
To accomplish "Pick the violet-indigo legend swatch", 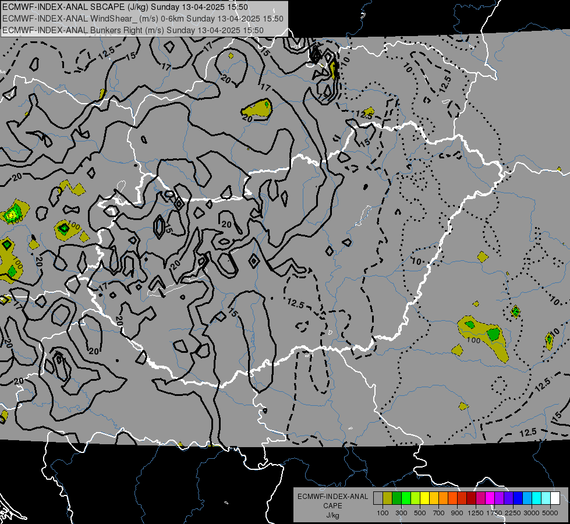I will [508, 498].
